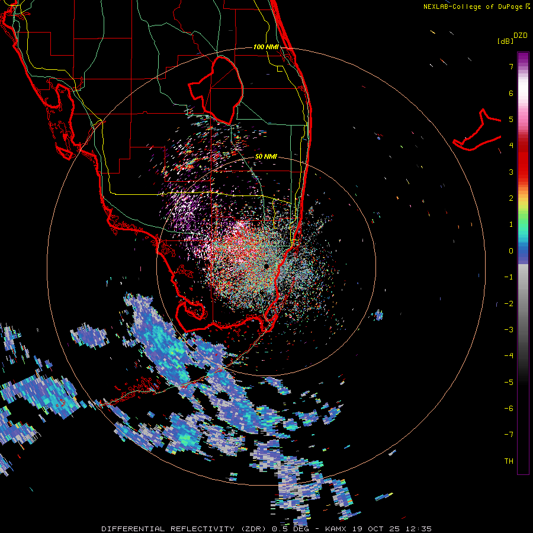Click the DIFFERENTIAL REFLECTIVITY (ZDR) title text

click(x=185, y=529)
